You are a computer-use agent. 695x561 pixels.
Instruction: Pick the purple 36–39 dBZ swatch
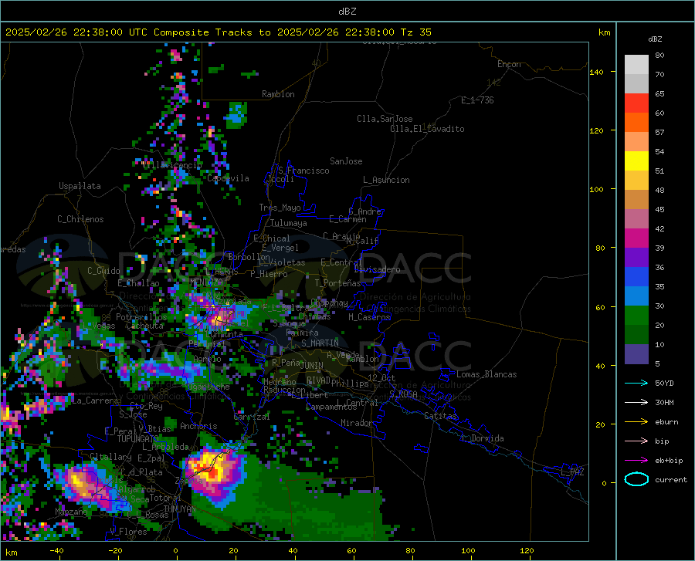[x=636, y=258]
